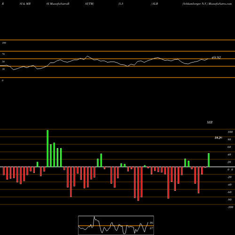Viewport: 235px width, 235px height.
Task: Click the "SI MunafaSutraR" header label
Action: (x=58, y=4)
